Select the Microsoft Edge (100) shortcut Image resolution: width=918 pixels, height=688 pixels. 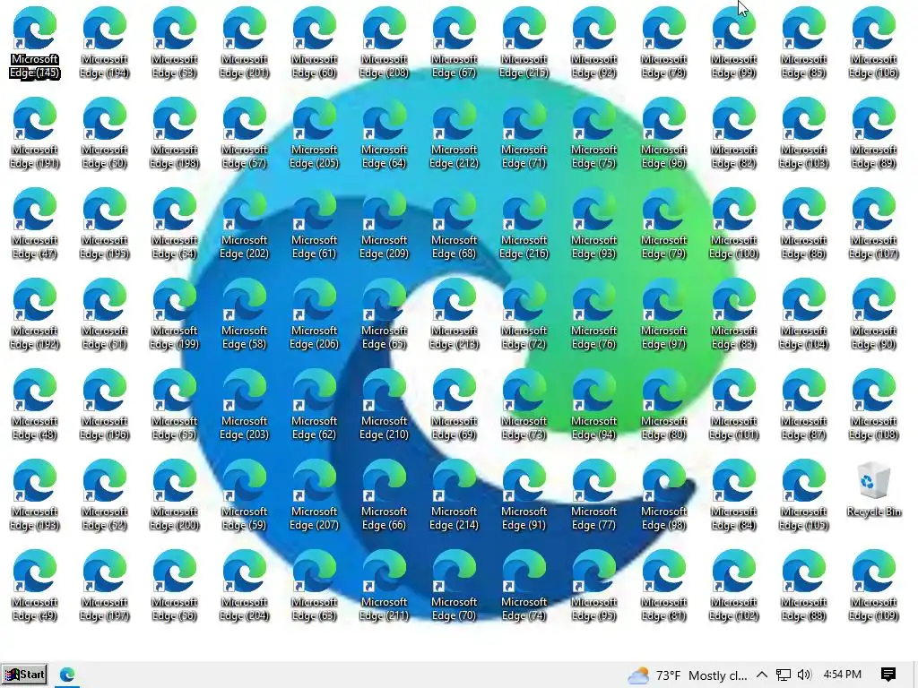(733, 223)
